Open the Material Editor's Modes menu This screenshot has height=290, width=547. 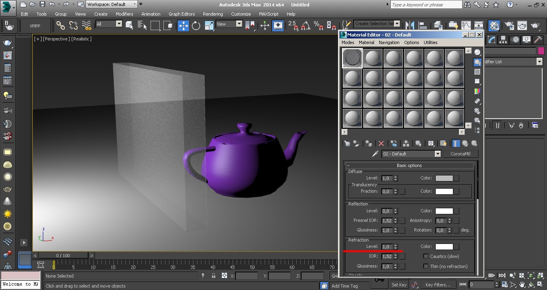point(348,42)
